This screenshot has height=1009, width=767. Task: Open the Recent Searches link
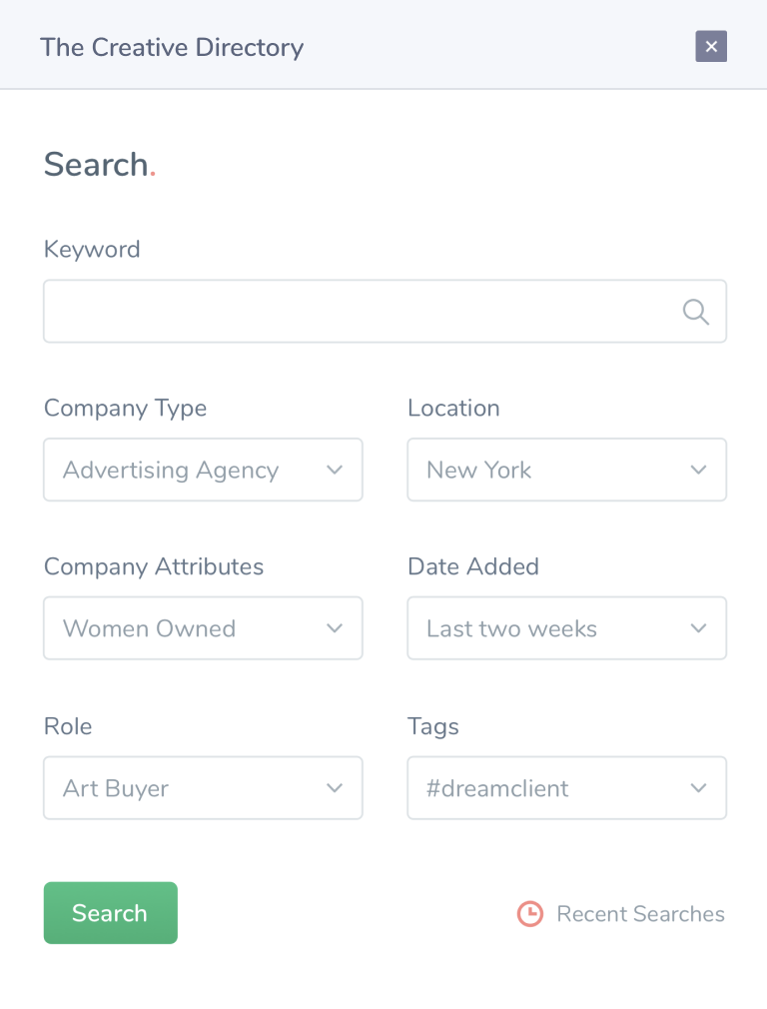tap(640, 914)
